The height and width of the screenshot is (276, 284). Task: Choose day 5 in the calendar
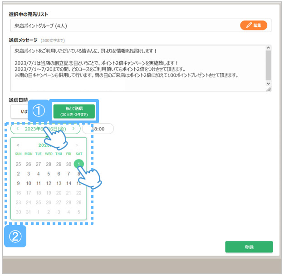(x=49, y=174)
